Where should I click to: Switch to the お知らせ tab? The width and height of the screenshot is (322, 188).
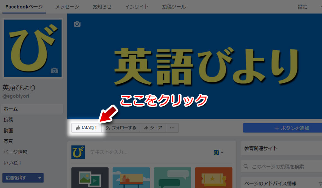click(102, 7)
